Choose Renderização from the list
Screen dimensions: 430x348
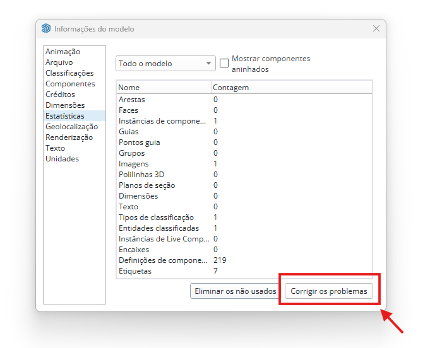pos(69,137)
